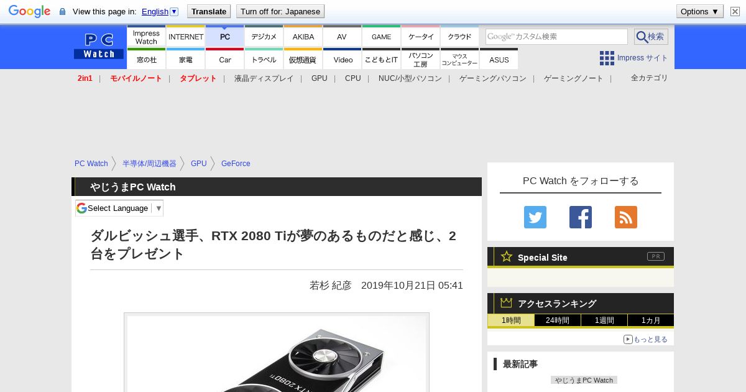Open the こどもとIT tab
Screen dimensions: 746x392
point(381,58)
